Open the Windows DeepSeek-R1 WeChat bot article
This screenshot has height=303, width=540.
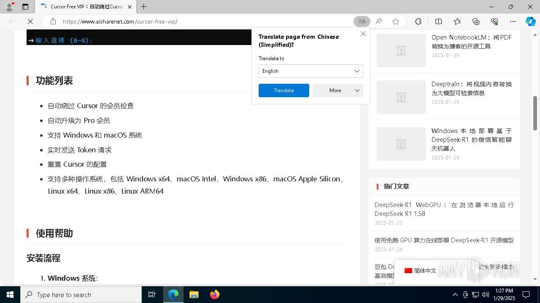pyautogui.click(x=472, y=139)
